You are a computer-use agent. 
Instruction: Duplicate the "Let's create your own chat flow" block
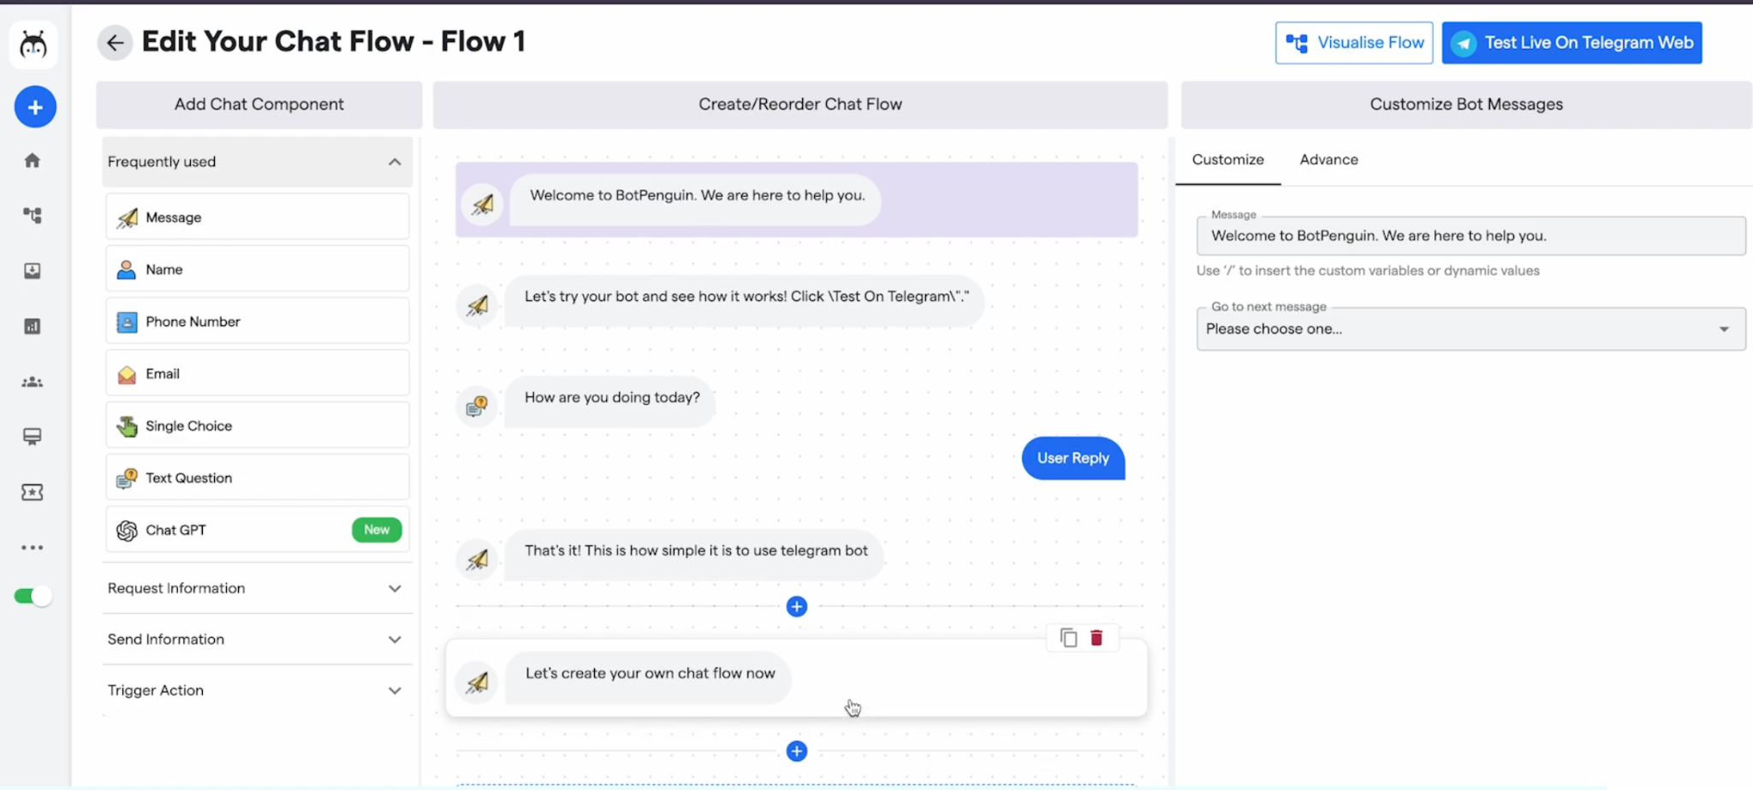coord(1068,638)
